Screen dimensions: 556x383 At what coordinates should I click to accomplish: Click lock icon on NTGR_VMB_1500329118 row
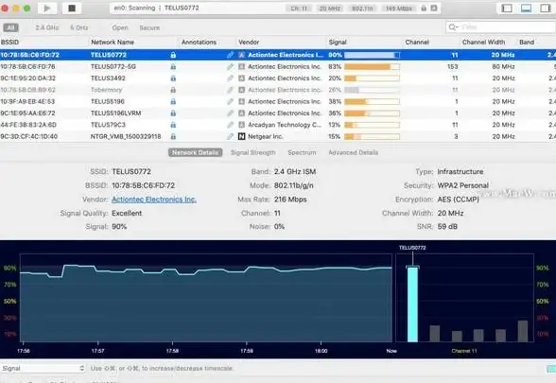pyautogui.click(x=173, y=136)
